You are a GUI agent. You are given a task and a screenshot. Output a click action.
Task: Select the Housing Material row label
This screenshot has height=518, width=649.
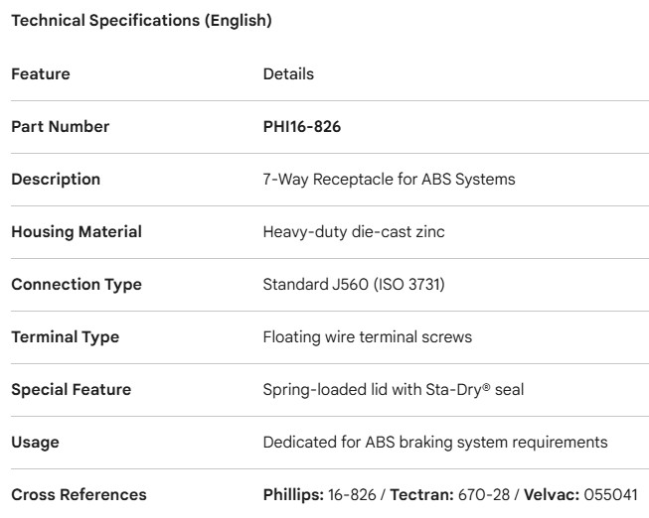(77, 232)
